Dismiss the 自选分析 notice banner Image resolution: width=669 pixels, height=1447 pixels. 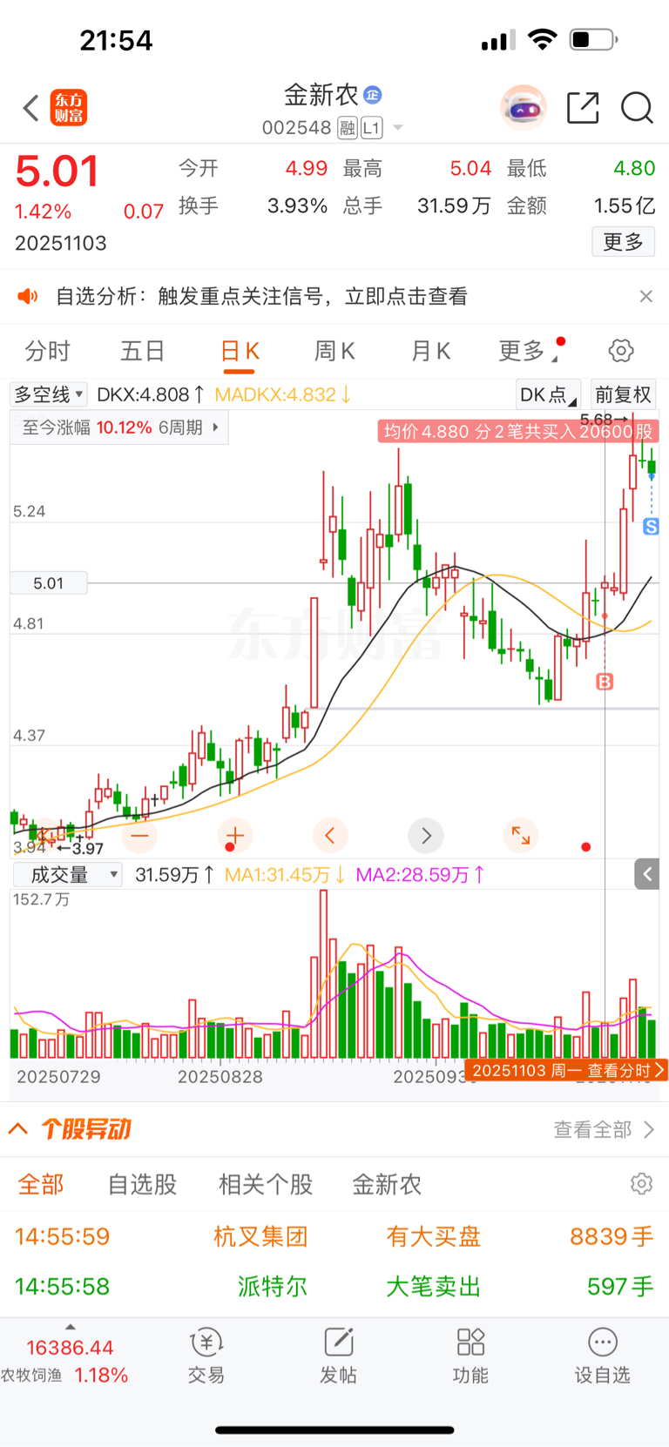tap(645, 296)
